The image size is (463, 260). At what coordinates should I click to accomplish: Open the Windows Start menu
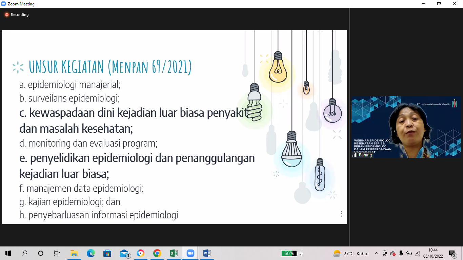[8, 253]
